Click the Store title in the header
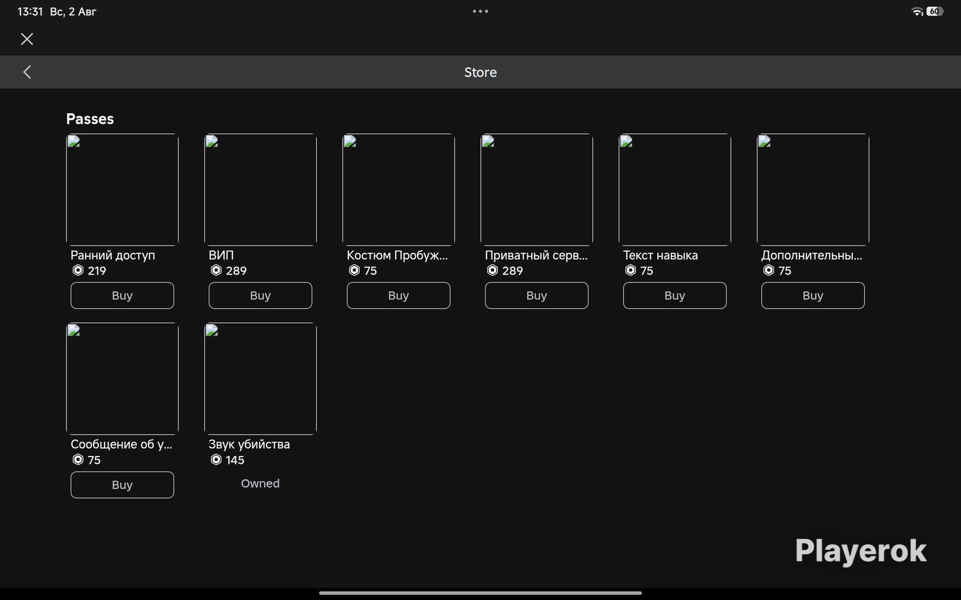Viewport: 961px width, 600px height. click(480, 72)
